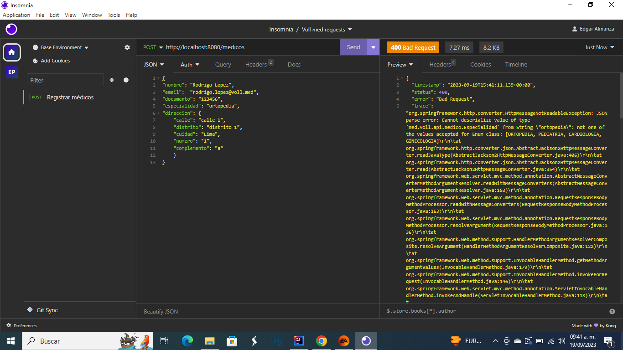Screen dimensions: 623x350
Task: Open Microsoft Store from taskbar
Action: (x=232, y=341)
